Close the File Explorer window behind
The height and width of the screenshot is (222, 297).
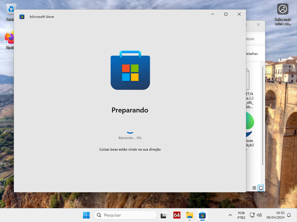tap(258, 25)
